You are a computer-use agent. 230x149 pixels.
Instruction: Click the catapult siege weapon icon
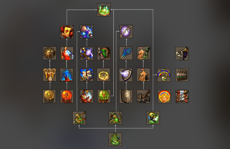(x=144, y=96)
